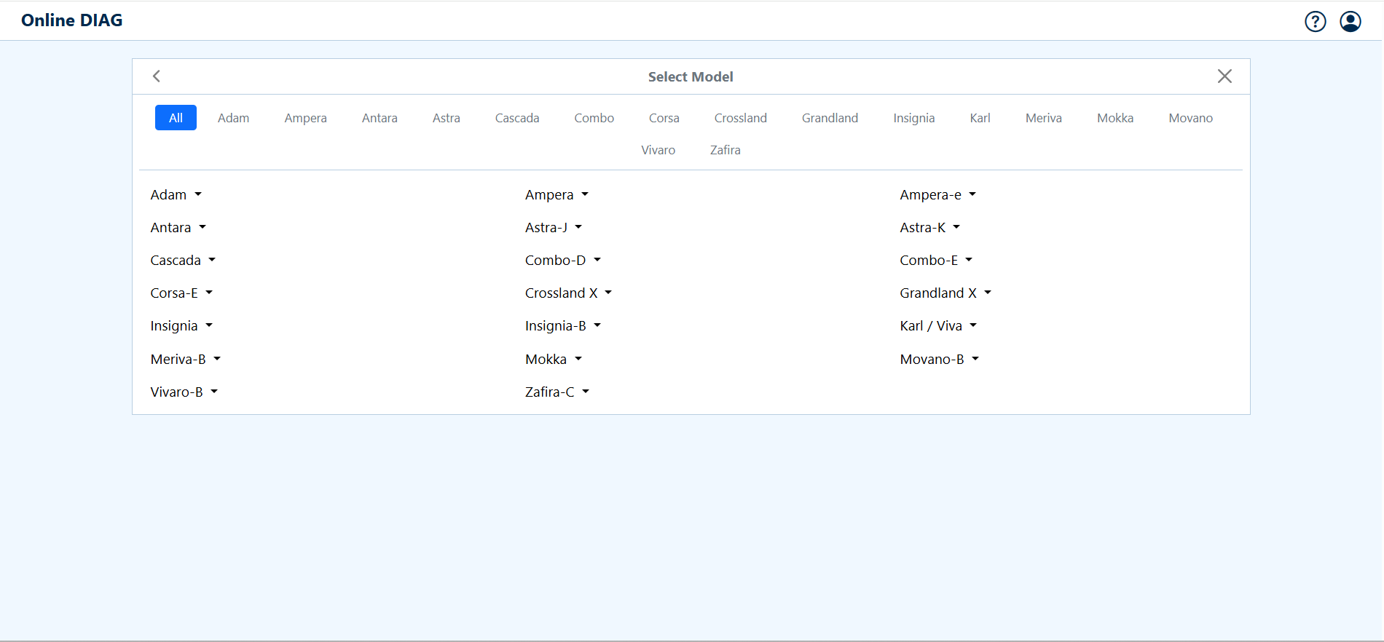Expand the Zafira-C model dropdown
1384x642 pixels.
pos(557,392)
